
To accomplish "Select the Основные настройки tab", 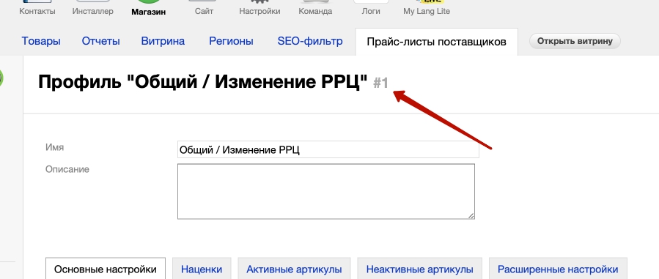I will click(x=106, y=269).
